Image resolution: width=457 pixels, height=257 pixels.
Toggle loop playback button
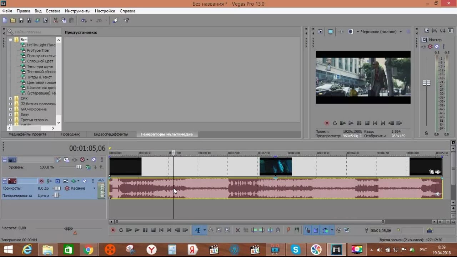click(121, 230)
